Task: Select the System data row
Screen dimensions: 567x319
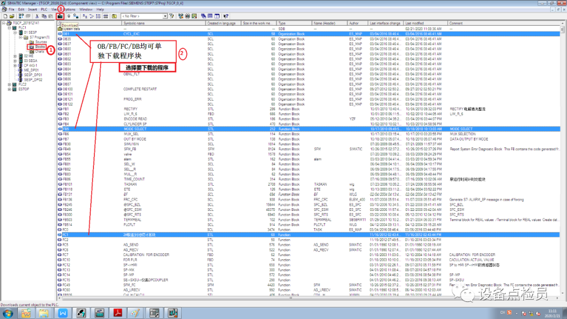Action: point(309,28)
